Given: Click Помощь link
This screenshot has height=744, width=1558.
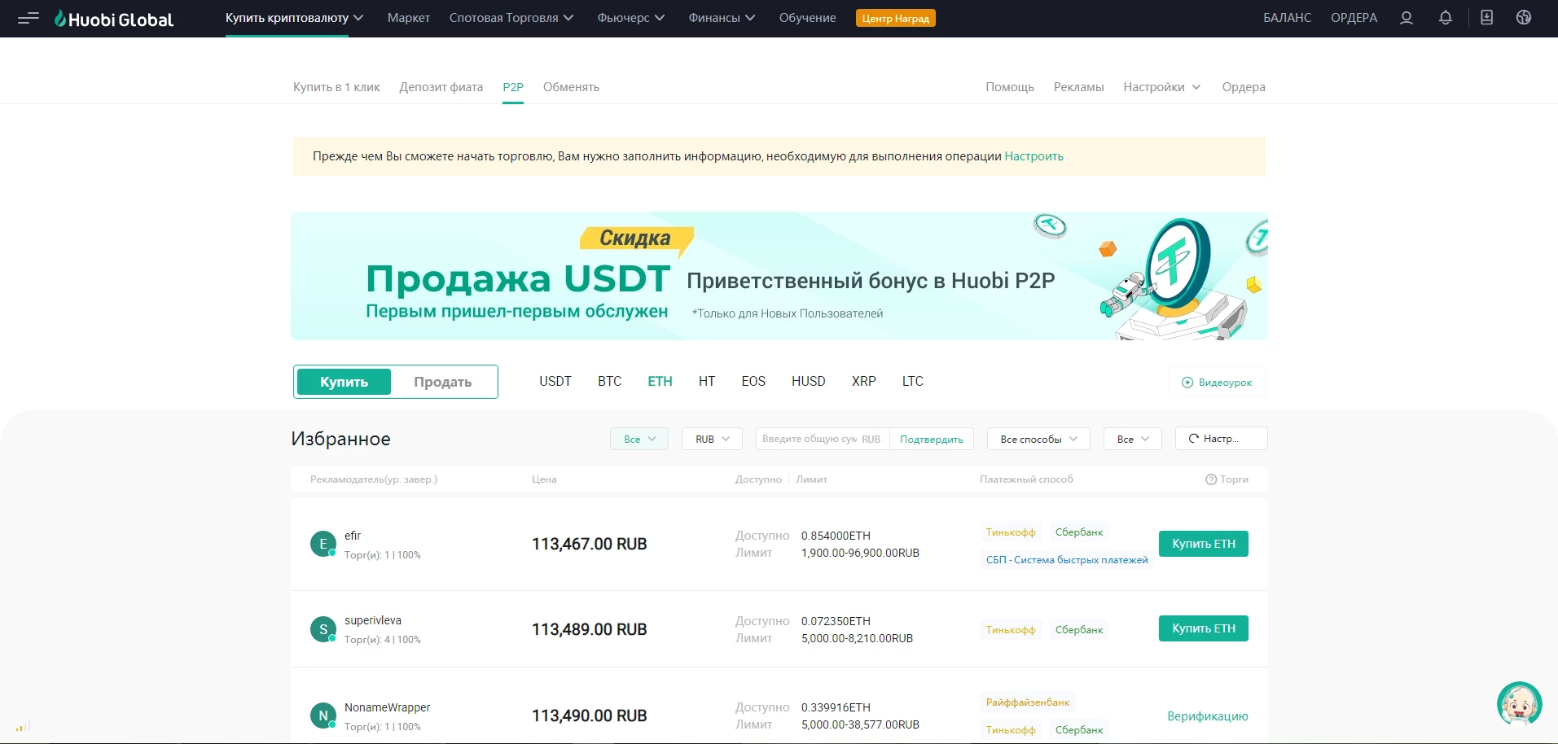Looking at the screenshot, I should click(x=1010, y=87).
